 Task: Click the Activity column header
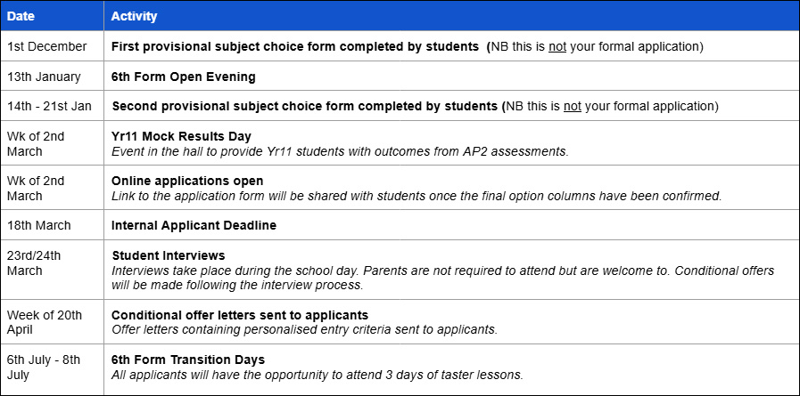coord(133,16)
